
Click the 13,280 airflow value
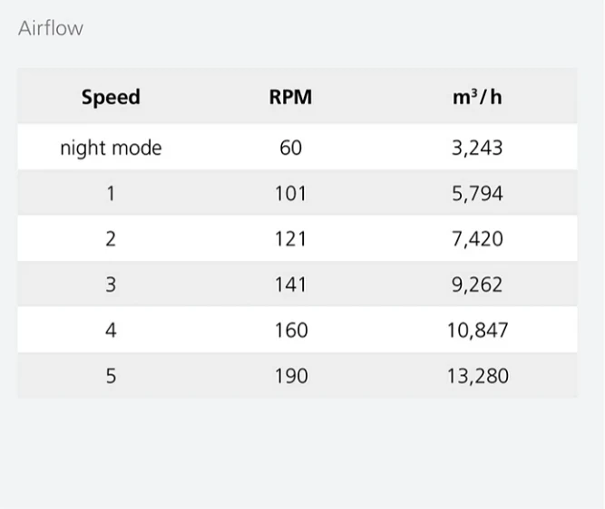pos(478,376)
